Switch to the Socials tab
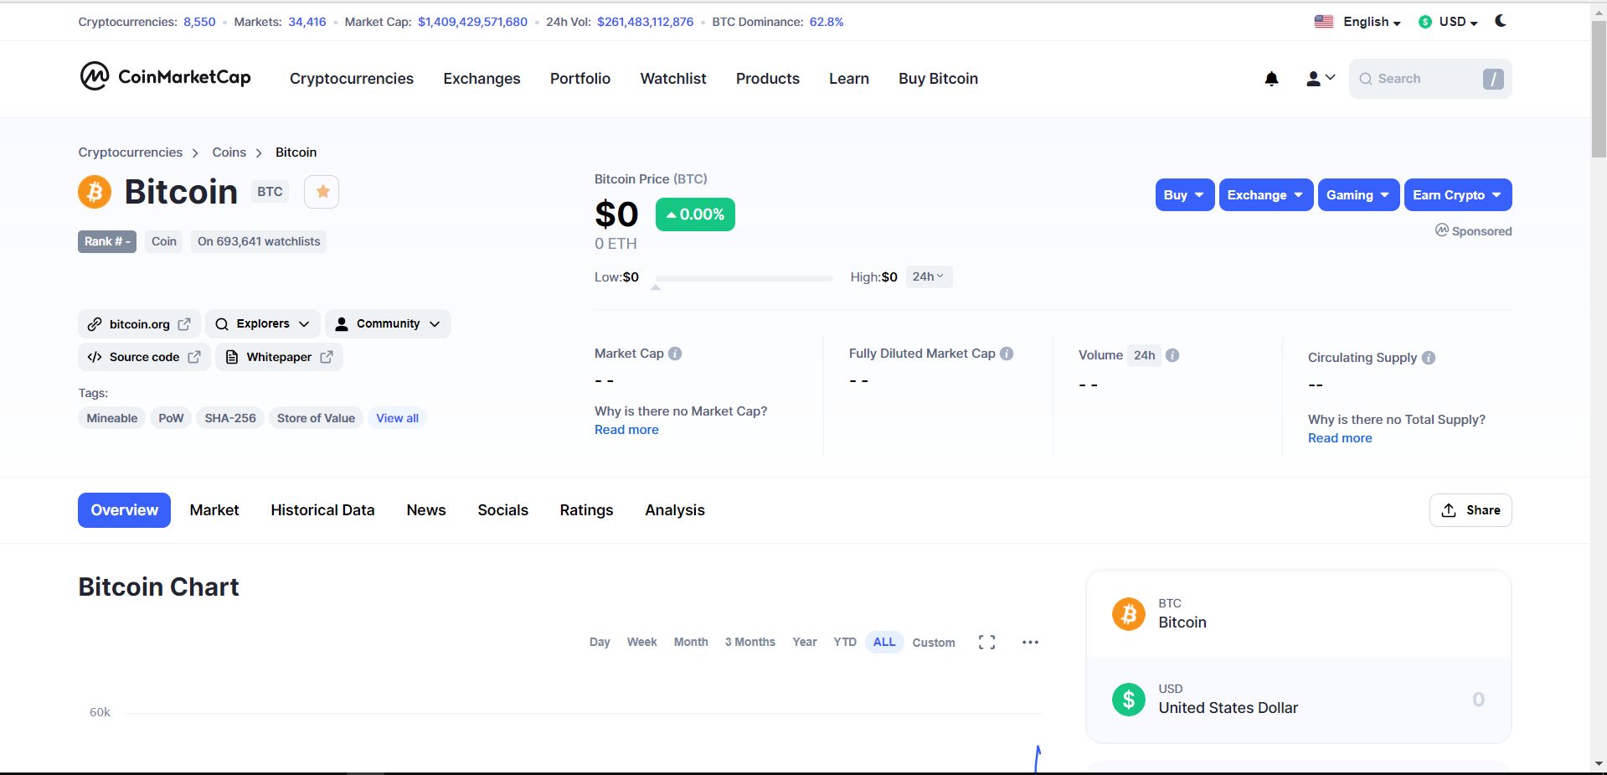This screenshot has height=775, width=1607. point(502,510)
